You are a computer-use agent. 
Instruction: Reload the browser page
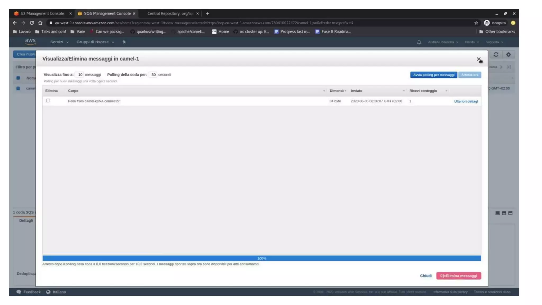pyautogui.click(x=32, y=23)
